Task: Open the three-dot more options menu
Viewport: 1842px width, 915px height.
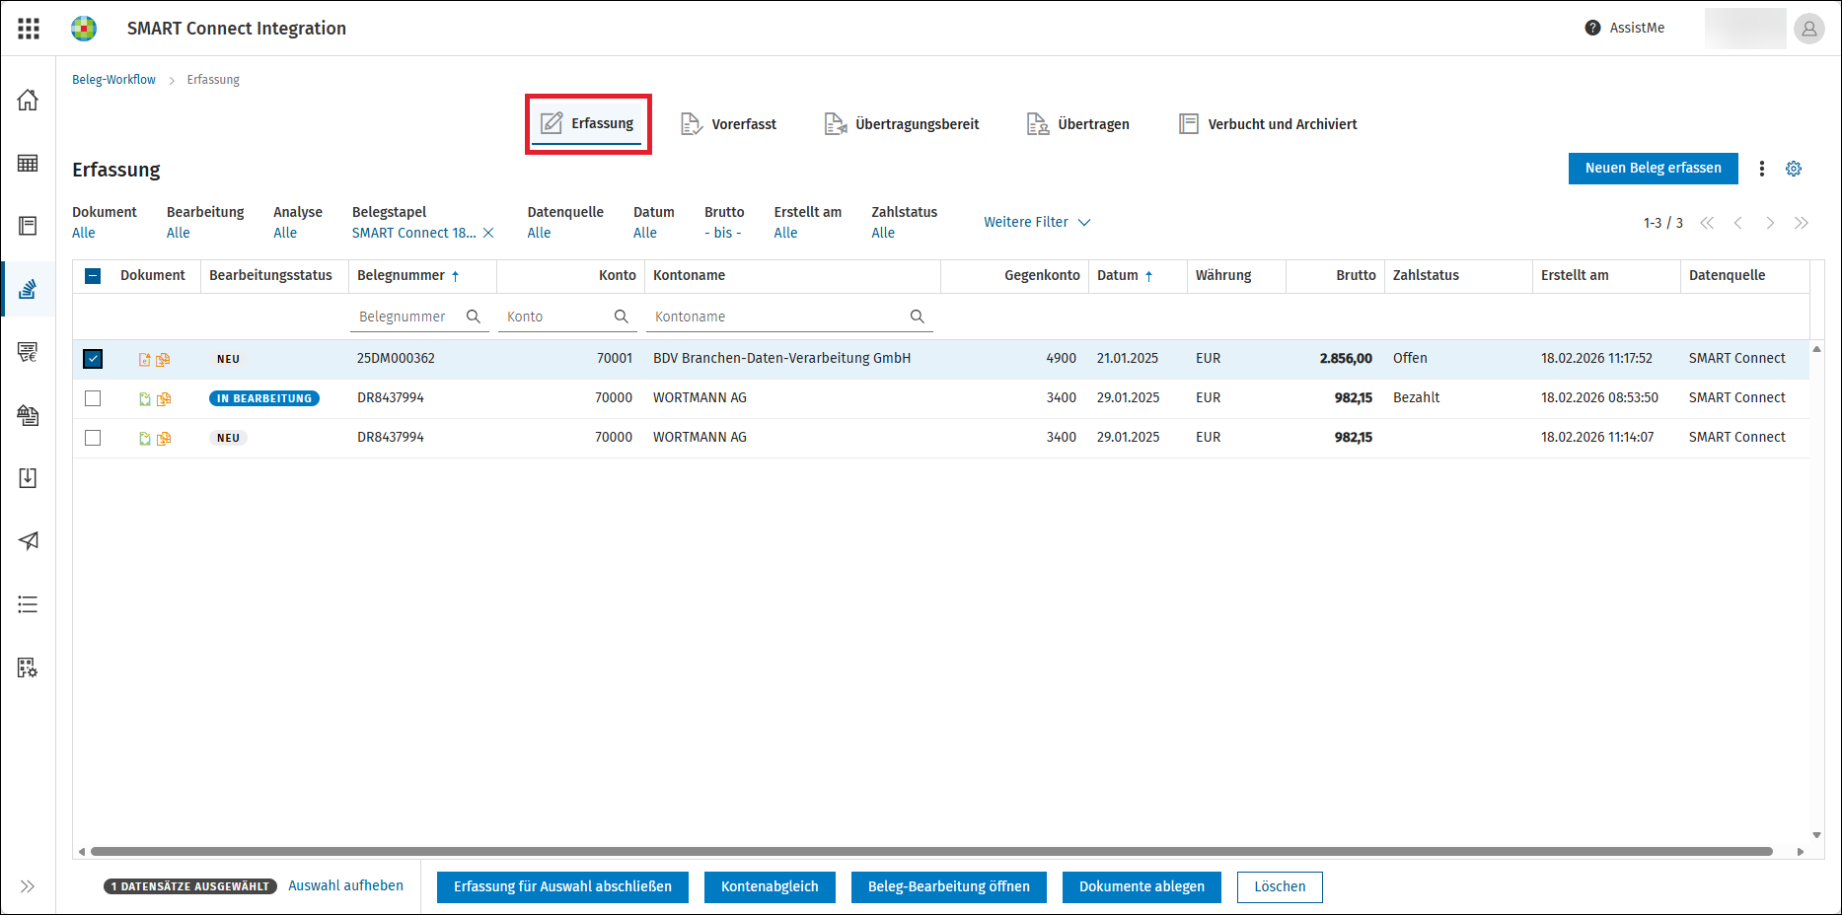Action: coord(1762,169)
